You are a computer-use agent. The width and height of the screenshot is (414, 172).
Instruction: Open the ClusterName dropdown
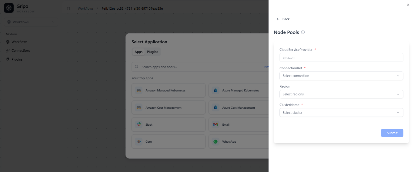[341, 113]
